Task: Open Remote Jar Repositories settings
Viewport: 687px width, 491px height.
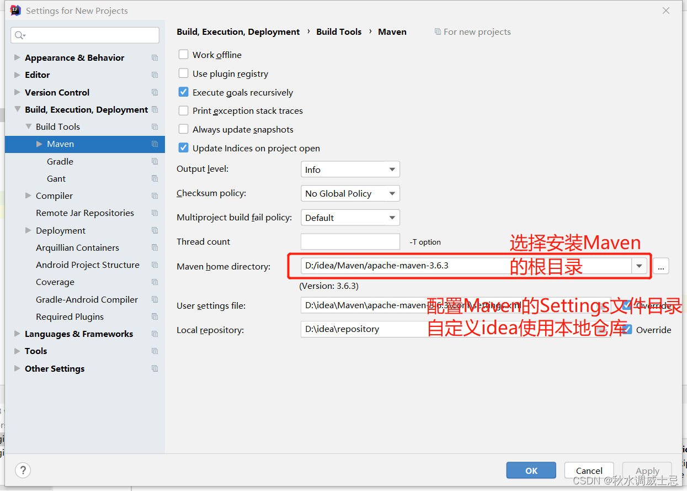Action: 85,213
